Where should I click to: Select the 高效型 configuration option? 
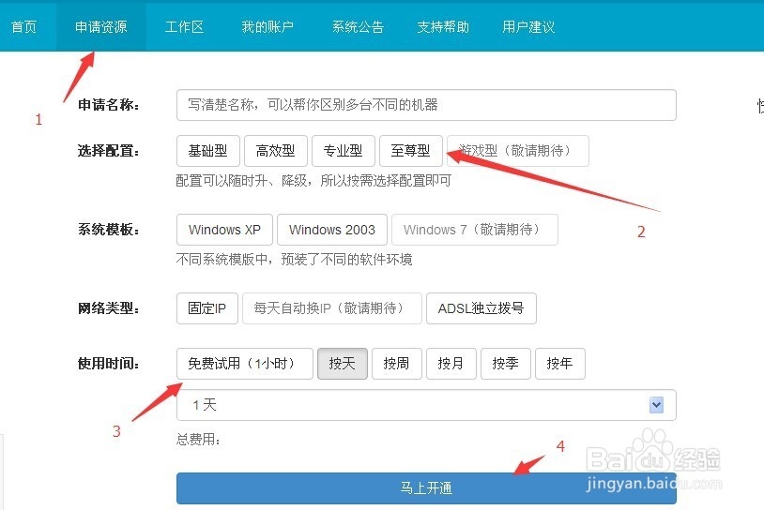(x=276, y=151)
